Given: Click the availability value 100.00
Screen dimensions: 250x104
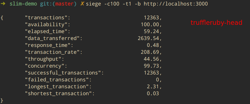Looking at the screenshot, I should 150,25.
